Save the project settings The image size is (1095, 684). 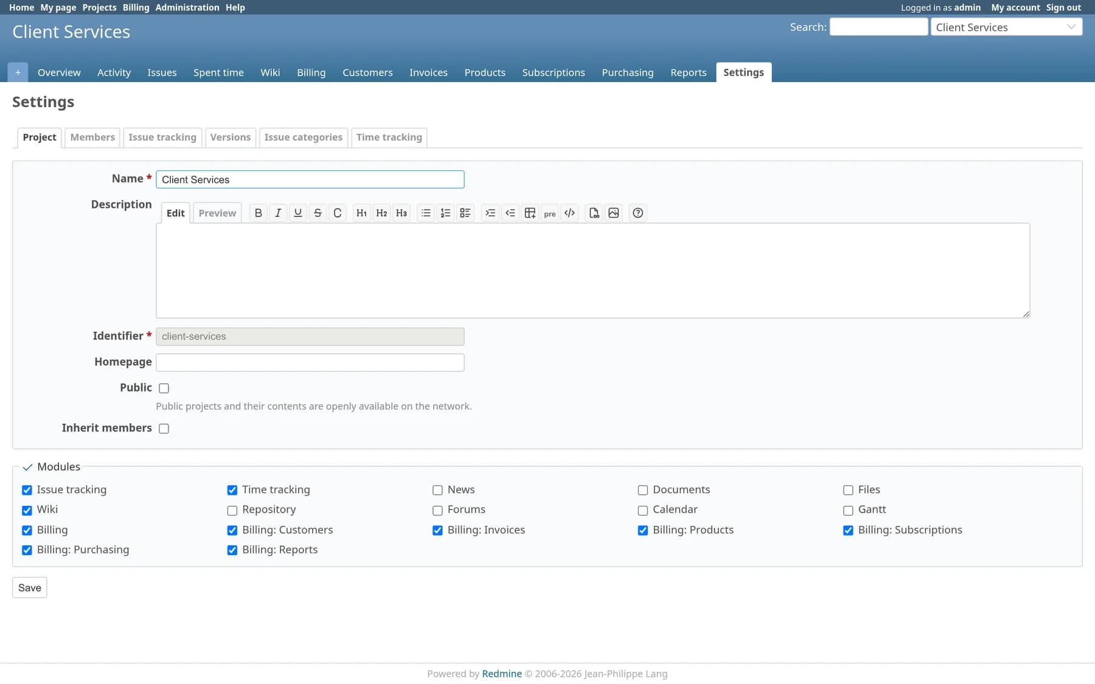click(30, 588)
